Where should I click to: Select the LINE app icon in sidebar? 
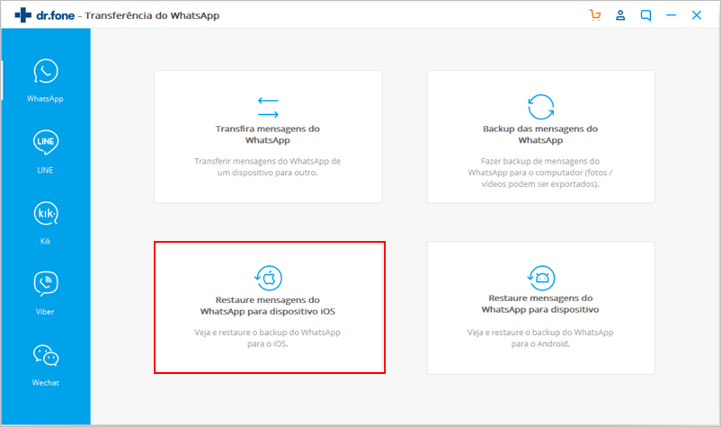[46, 142]
